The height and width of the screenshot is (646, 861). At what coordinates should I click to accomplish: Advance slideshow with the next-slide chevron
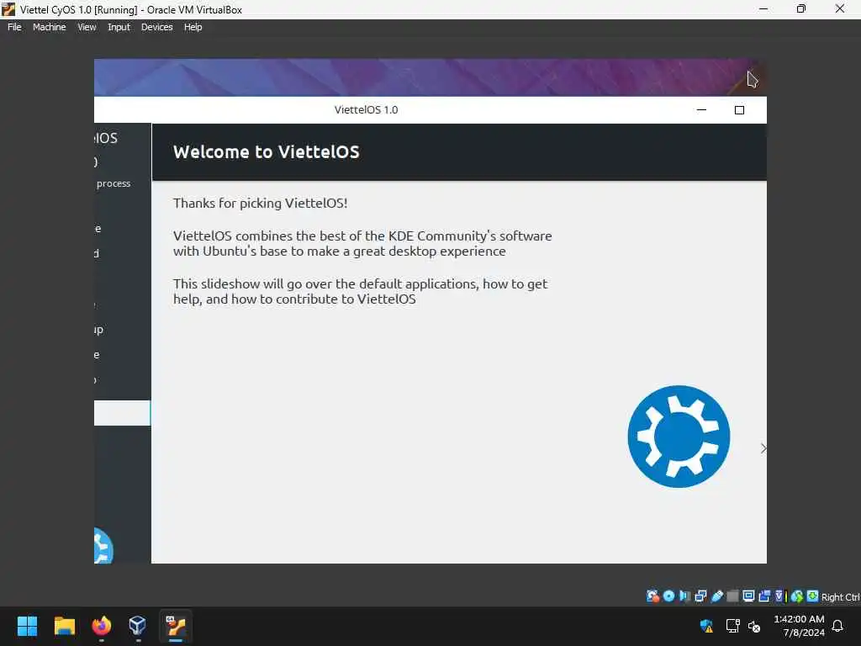(763, 448)
